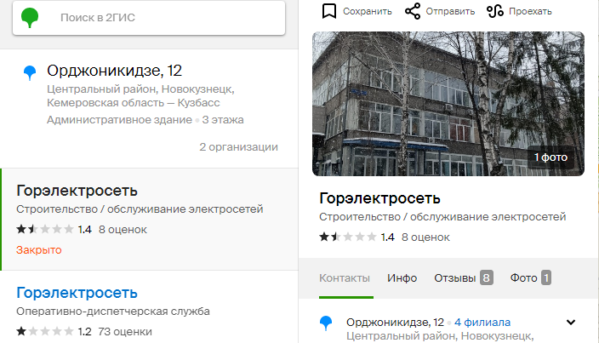Click star rating in the detail card

(348, 237)
